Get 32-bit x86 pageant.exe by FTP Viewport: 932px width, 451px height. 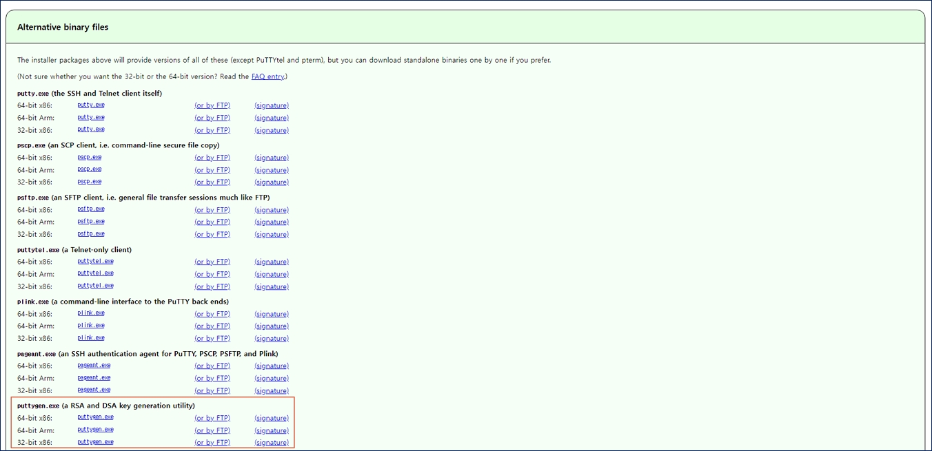point(212,390)
